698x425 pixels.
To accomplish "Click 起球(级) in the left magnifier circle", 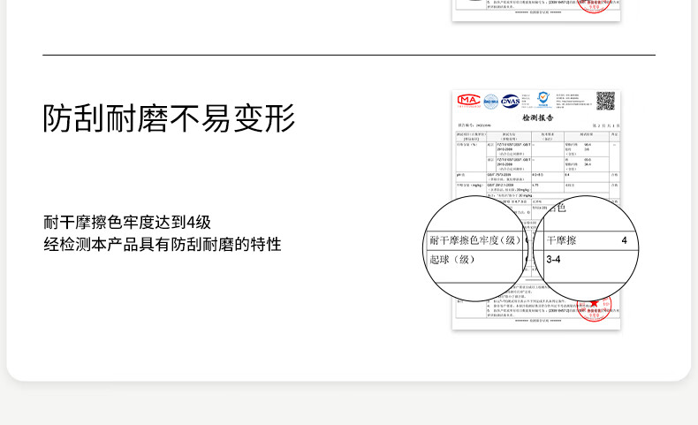I will click(452, 260).
